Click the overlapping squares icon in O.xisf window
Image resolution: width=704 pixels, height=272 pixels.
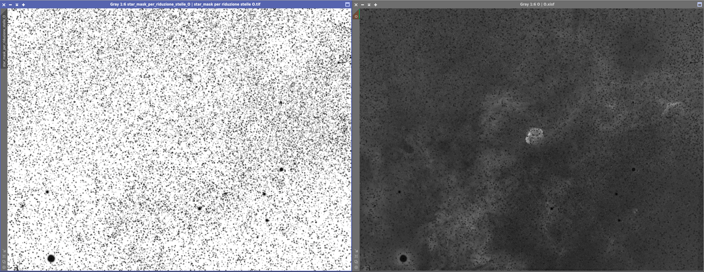click(356, 262)
